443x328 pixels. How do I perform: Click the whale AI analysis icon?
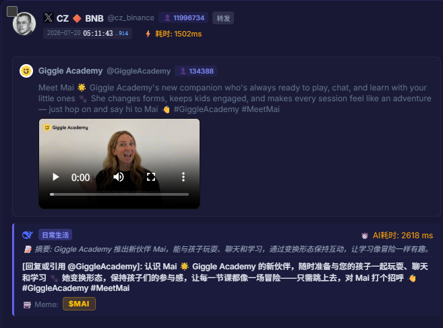click(x=28, y=235)
